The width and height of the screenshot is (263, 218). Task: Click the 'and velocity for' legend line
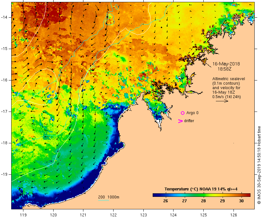tap(226, 88)
